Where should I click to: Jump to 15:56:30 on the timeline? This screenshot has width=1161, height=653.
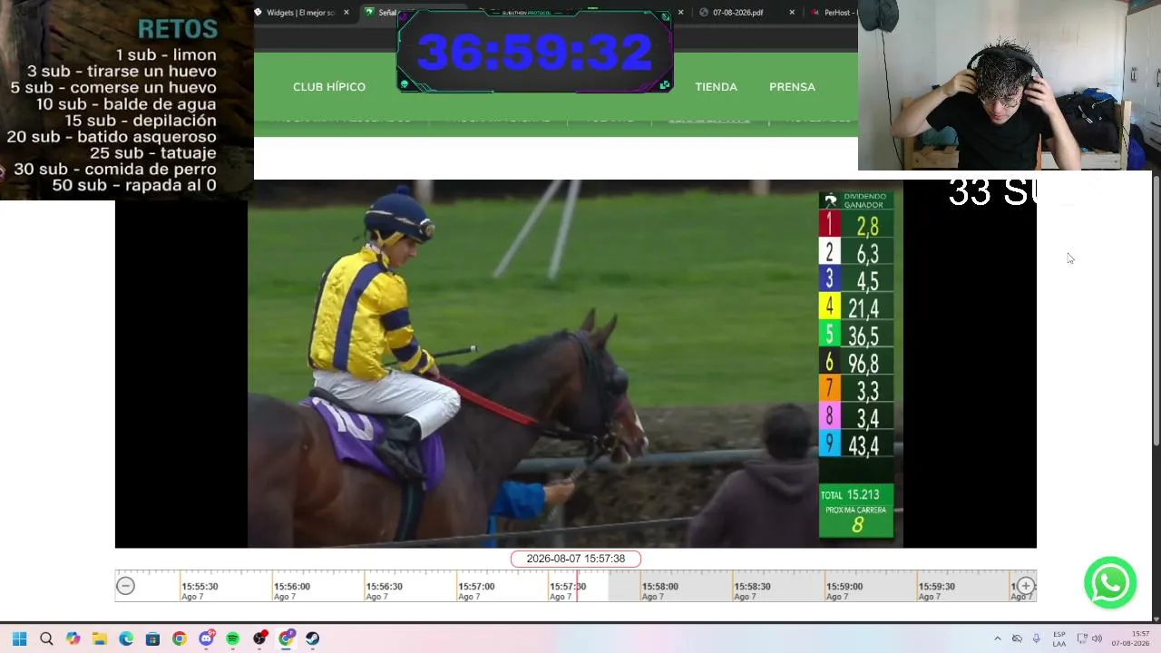[x=385, y=587]
